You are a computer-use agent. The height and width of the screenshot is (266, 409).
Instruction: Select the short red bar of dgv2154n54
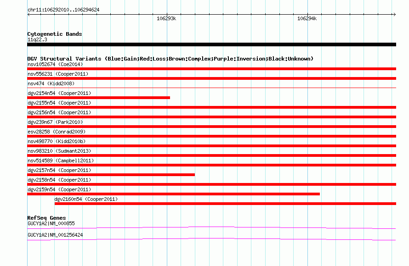tap(99, 98)
